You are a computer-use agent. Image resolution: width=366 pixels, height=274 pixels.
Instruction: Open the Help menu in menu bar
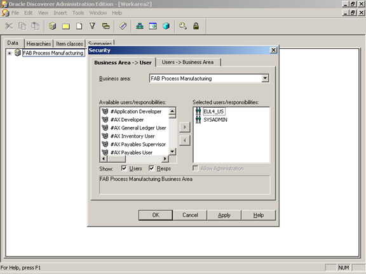coord(117,13)
